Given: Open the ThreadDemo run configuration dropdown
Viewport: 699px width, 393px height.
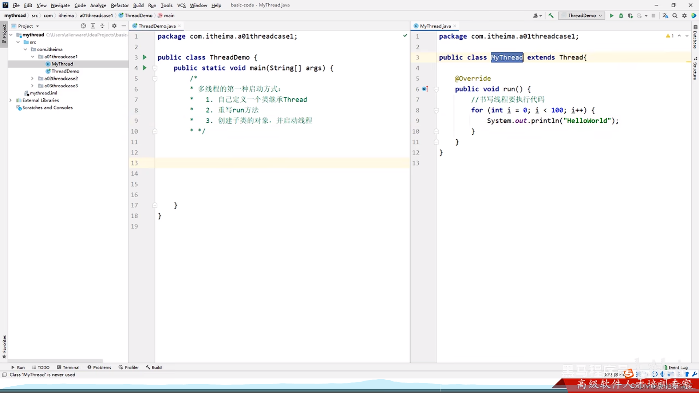Looking at the screenshot, I should coord(582,16).
